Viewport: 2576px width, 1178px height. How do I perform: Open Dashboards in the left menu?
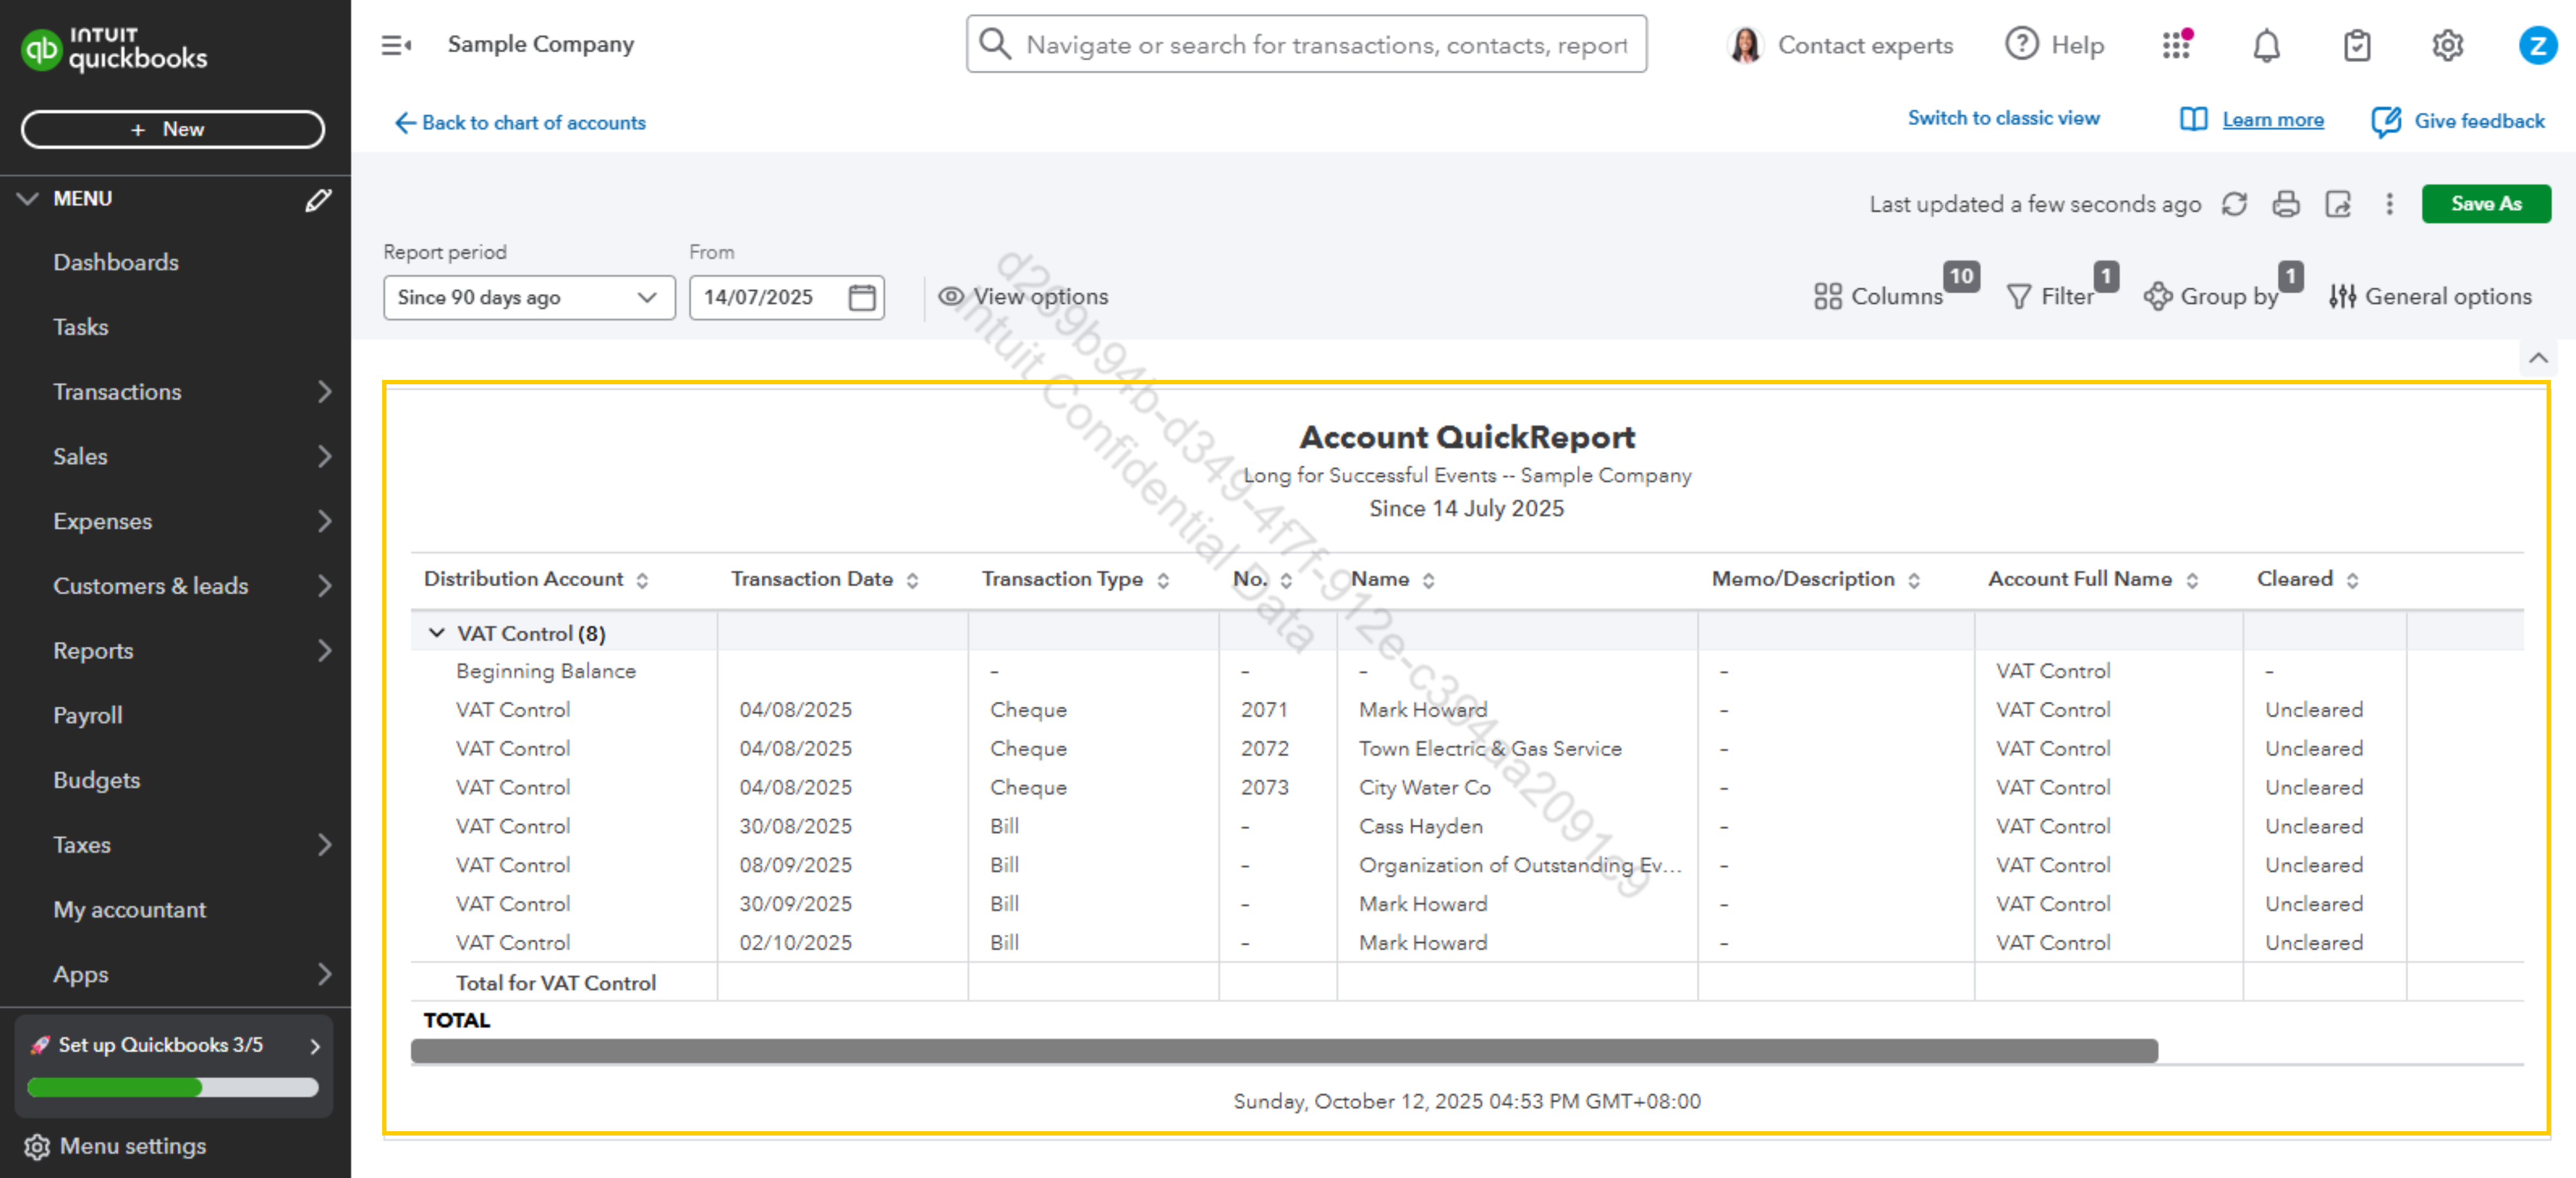pyautogui.click(x=116, y=262)
